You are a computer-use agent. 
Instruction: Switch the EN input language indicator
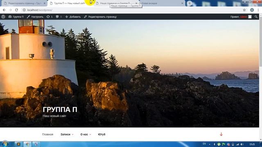tap(204, 144)
